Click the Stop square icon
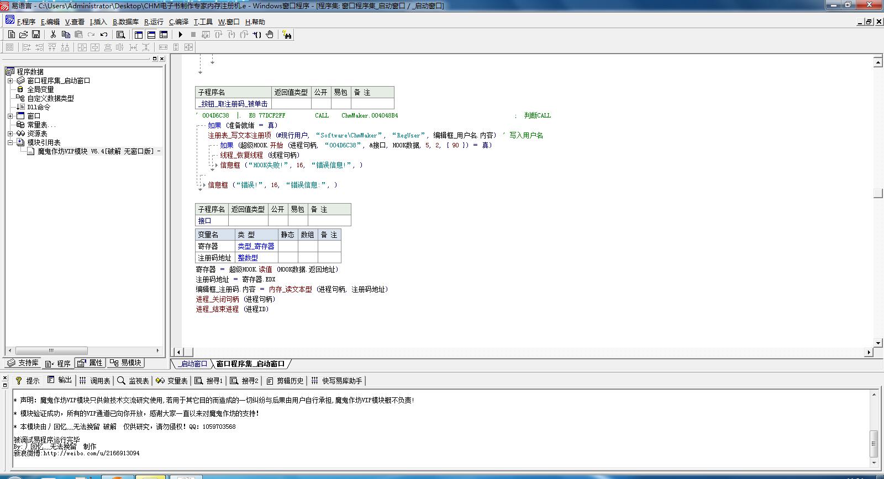This screenshot has width=884, height=479. tap(193, 34)
